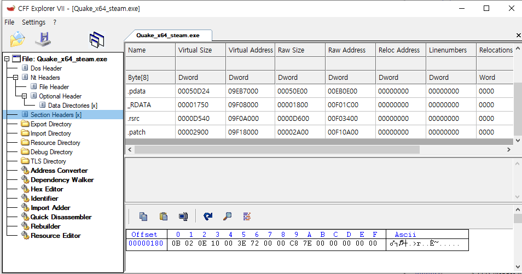Click the Copy icon in hex toolbar

pyautogui.click(x=143, y=217)
